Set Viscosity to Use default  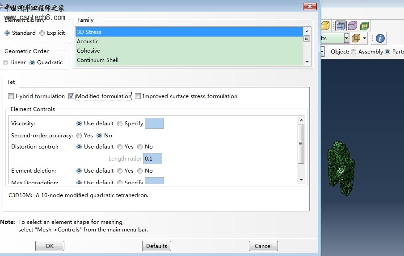pyautogui.click(x=79, y=124)
